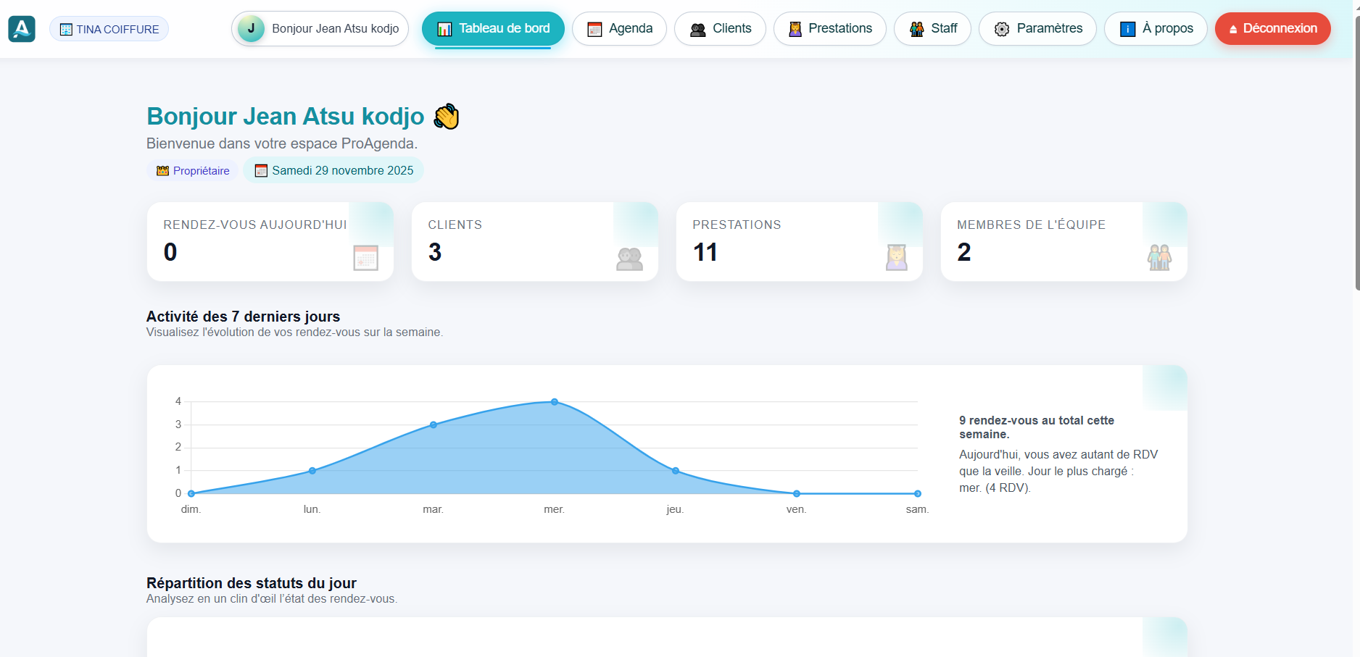Open the À propos page
1360x657 pixels.
[x=1156, y=29]
